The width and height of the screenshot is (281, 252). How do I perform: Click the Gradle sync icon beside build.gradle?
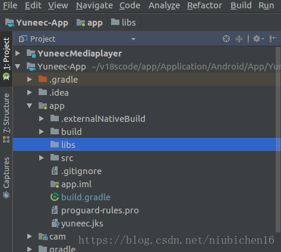[55, 197]
